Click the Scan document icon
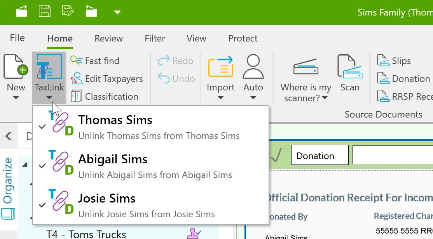This screenshot has height=239, width=433. pyautogui.click(x=349, y=67)
